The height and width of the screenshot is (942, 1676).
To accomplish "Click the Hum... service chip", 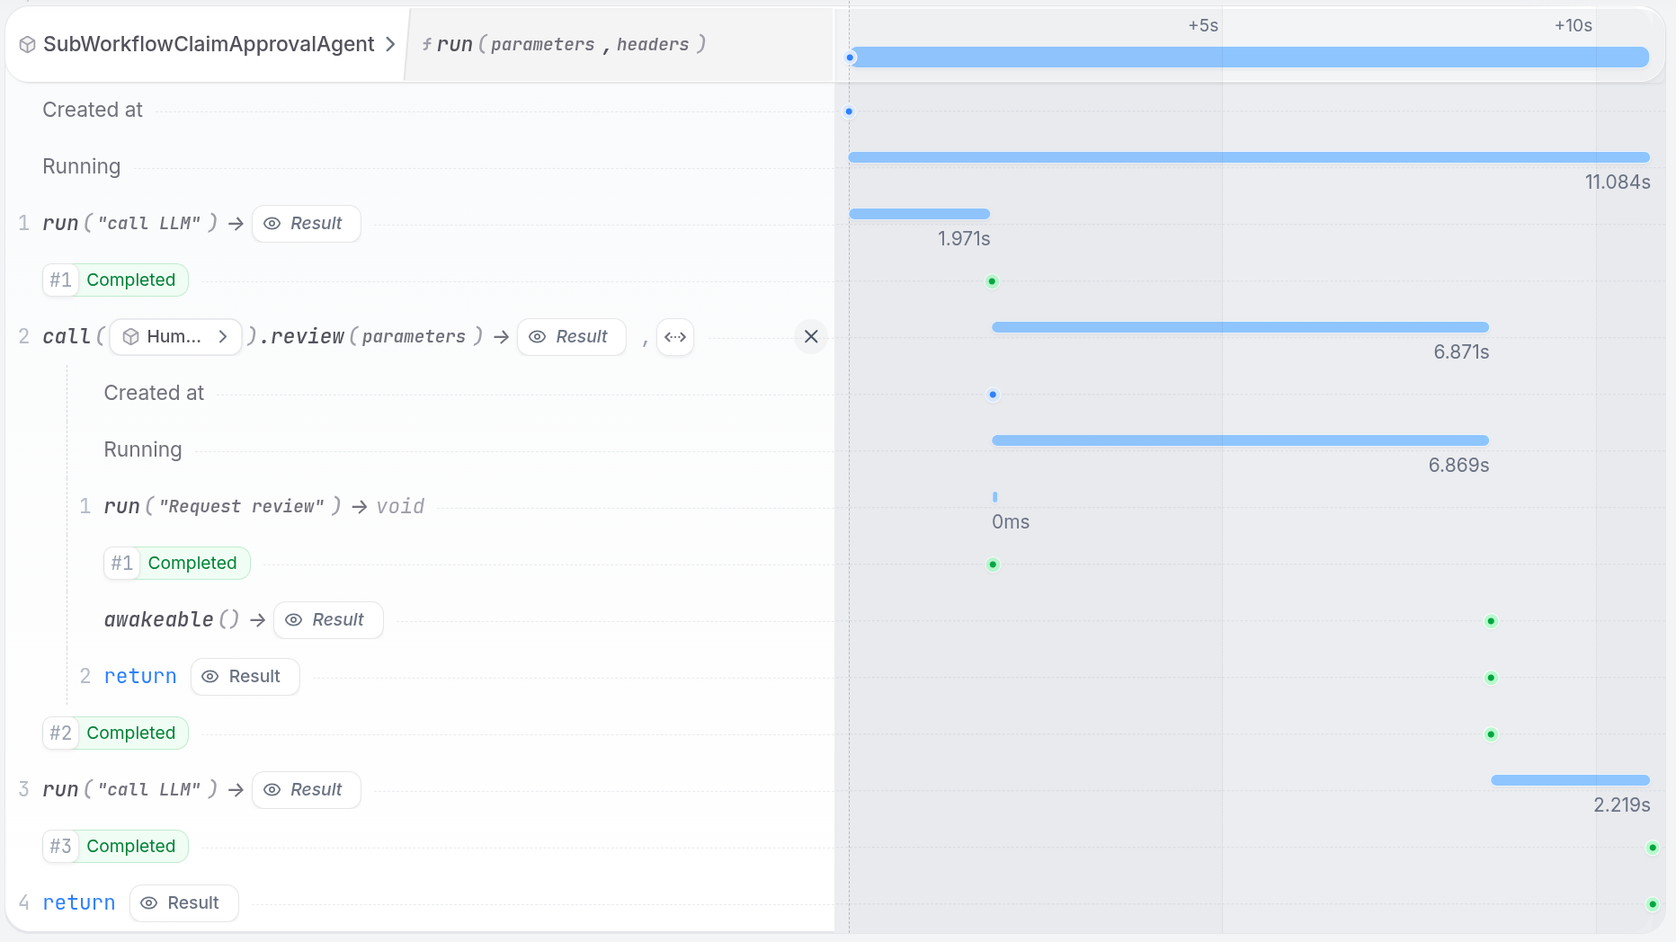I will pyautogui.click(x=175, y=337).
